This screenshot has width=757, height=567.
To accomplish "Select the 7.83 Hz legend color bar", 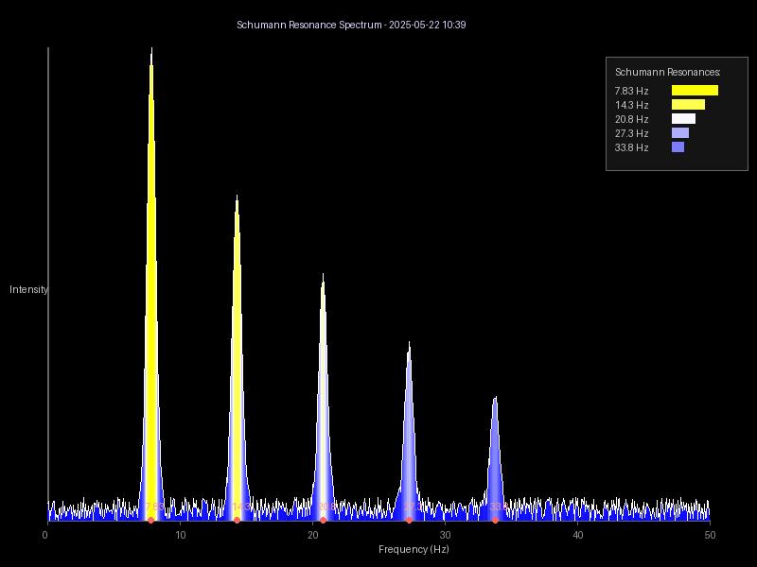I will pyautogui.click(x=695, y=90).
